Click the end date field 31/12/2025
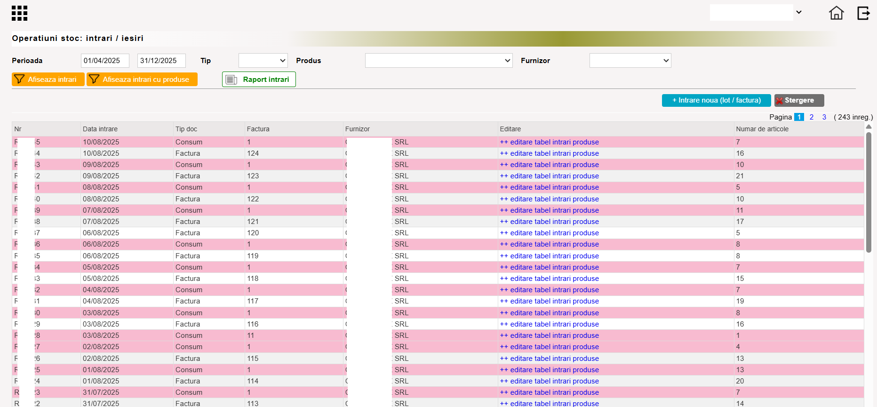The image size is (877, 407). pos(161,60)
